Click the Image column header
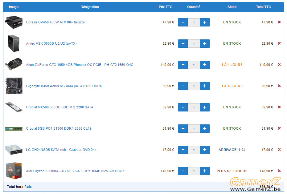 pyautogui.click(x=14, y=7)
